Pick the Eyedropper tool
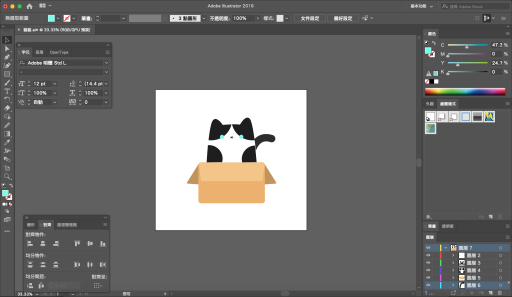 (x=7, y=142)
